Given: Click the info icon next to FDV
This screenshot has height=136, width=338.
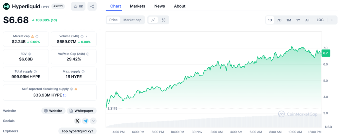Looking at the screenshot, I should 29,54.
